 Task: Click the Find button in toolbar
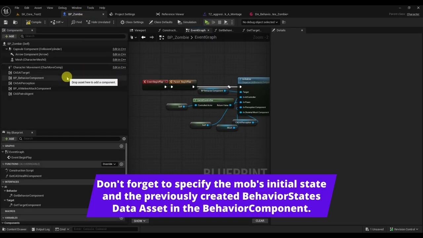tap(76, 22)
